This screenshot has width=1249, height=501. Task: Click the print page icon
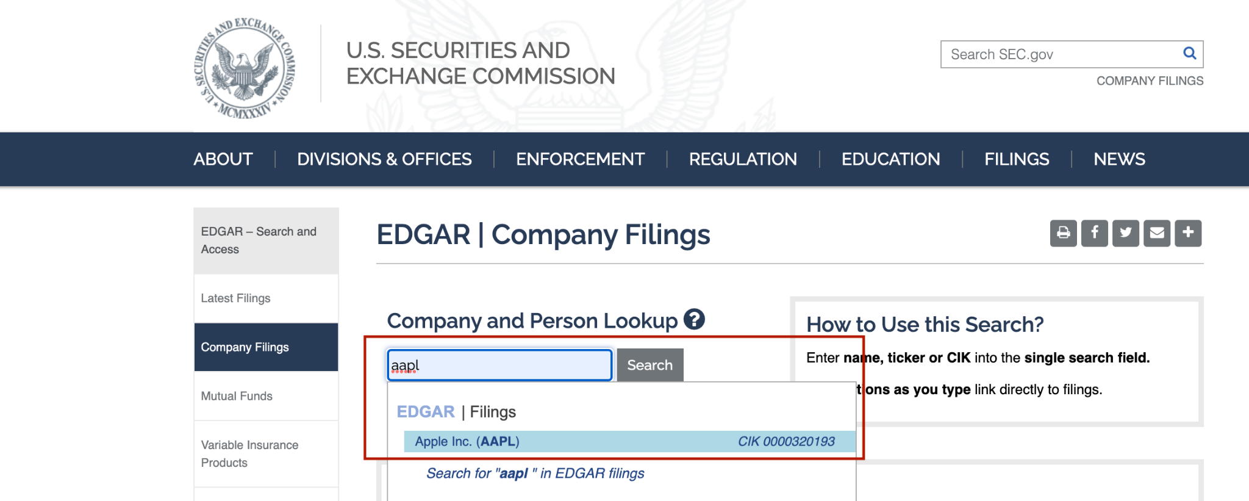1063,233
